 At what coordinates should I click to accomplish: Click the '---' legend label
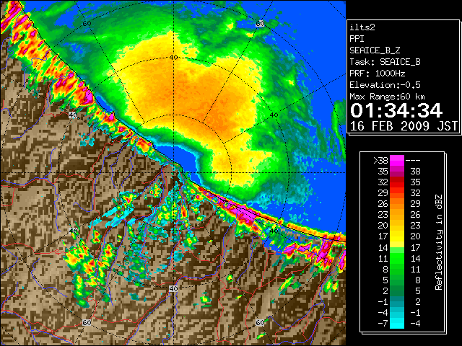pyautogui.click(x=413, y=160)
